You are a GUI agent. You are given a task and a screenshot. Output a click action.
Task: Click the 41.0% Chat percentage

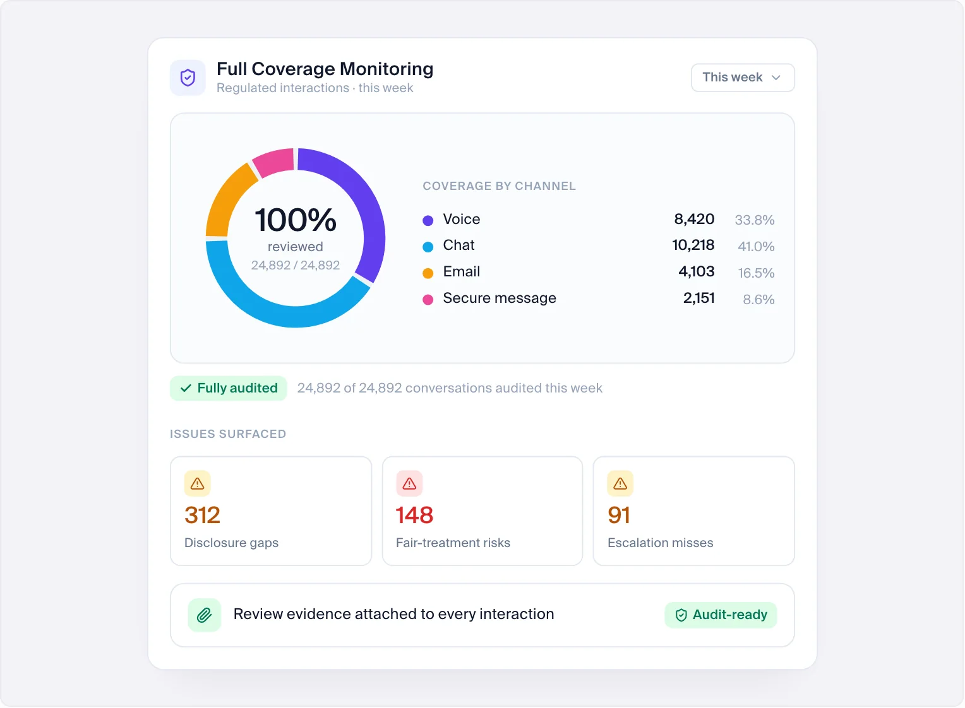tap(756, 247)
